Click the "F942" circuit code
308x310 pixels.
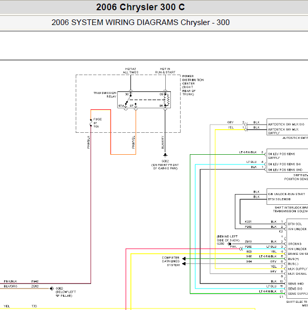35,281
